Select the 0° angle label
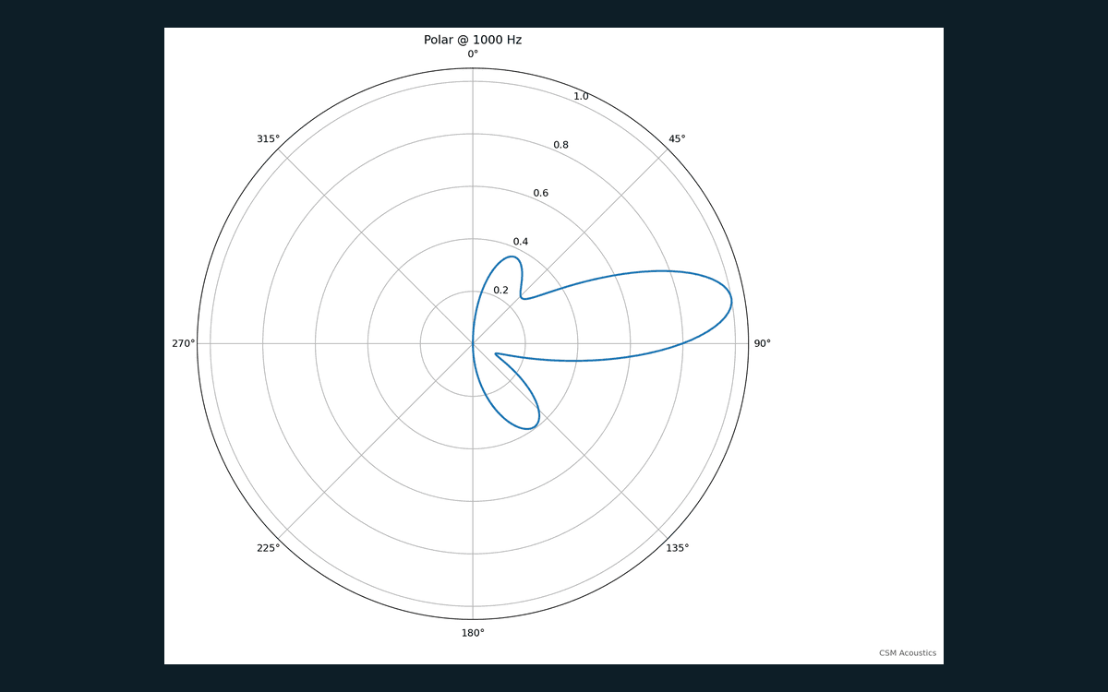This screenshot has height=692, width=1108. tap(473, 54)
